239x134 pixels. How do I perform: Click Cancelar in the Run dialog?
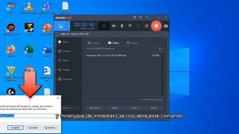pyautogui.click(x=33, y=128)
